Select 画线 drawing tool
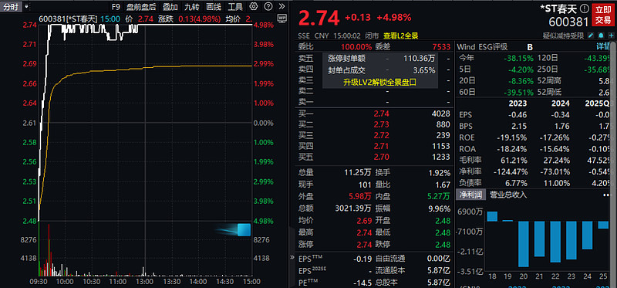The width and height of the screenshot is (617, 288). (214, 7)
